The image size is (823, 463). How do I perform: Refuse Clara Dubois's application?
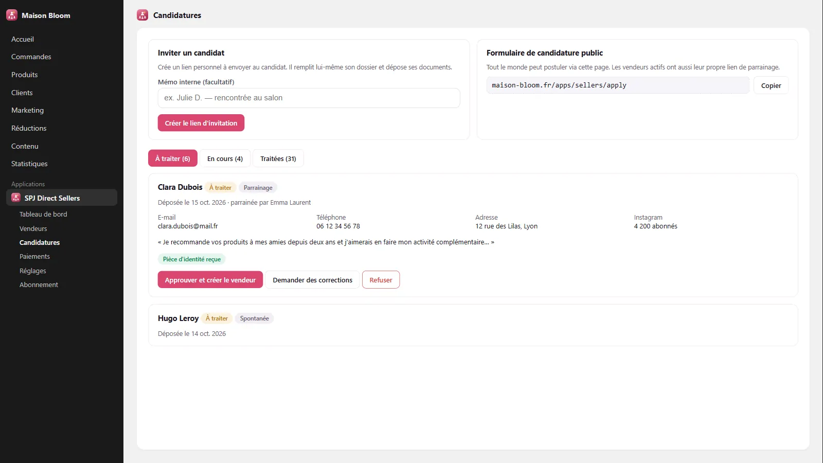pyautogui.click(x=381, y=280)
